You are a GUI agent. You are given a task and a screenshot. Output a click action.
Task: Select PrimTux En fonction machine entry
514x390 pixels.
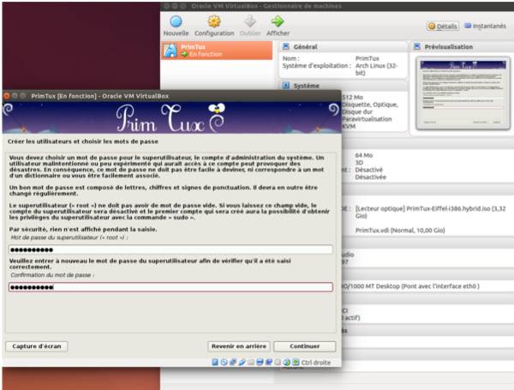click(x=217, y=51)
